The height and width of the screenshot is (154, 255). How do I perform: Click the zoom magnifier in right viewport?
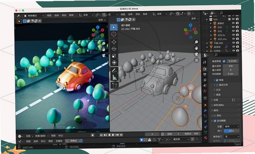coord(196,42)
